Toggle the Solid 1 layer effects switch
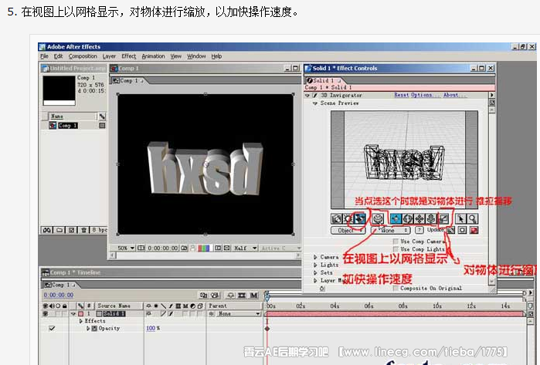The image size is (540, 365). tap(171, 314)
